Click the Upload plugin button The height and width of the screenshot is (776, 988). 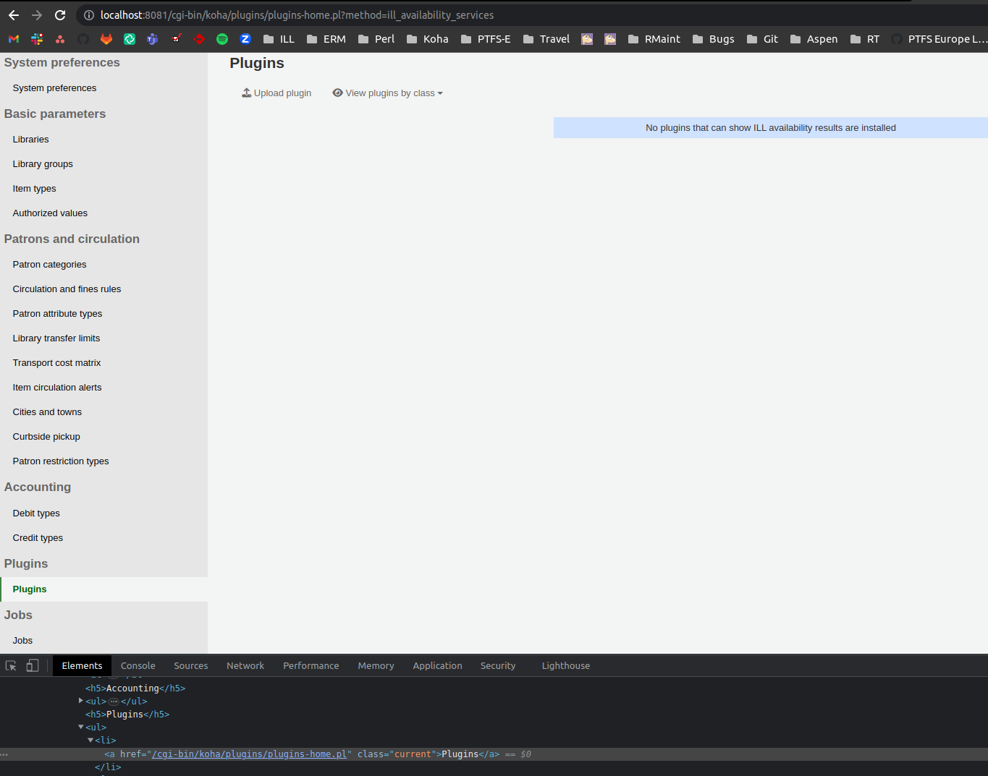tap(276, 93)
